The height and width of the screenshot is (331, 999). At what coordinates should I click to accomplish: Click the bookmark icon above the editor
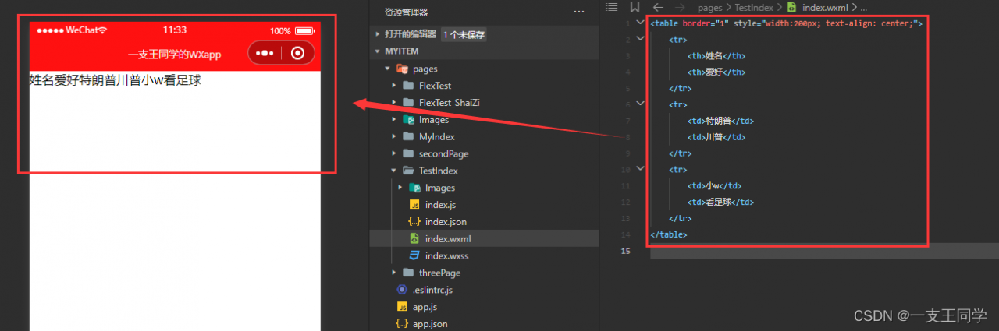(635, 7)
